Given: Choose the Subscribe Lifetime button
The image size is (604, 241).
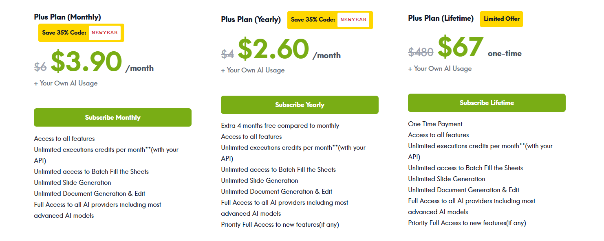Looking at the screenshot, I should click(487, 103).
